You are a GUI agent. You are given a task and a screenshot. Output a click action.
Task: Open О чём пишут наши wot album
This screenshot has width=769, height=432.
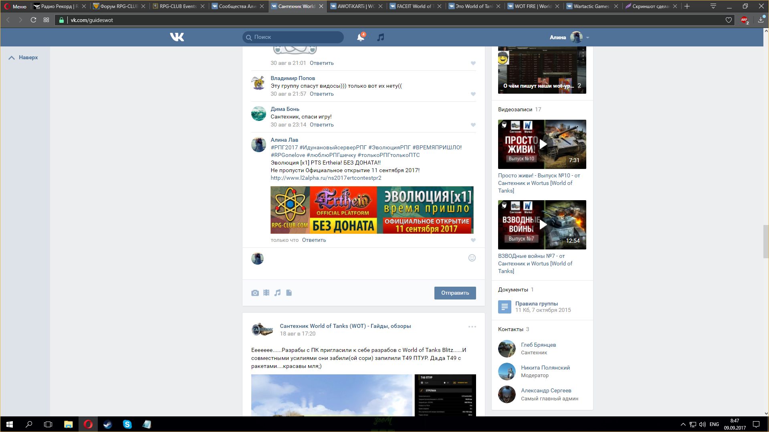[x=542, y=70]
